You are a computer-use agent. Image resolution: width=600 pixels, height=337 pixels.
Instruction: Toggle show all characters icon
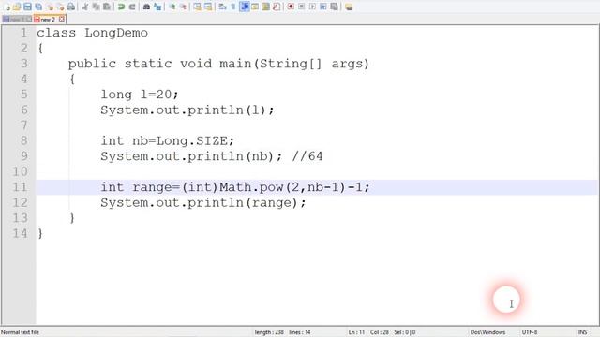click(233, 7)
